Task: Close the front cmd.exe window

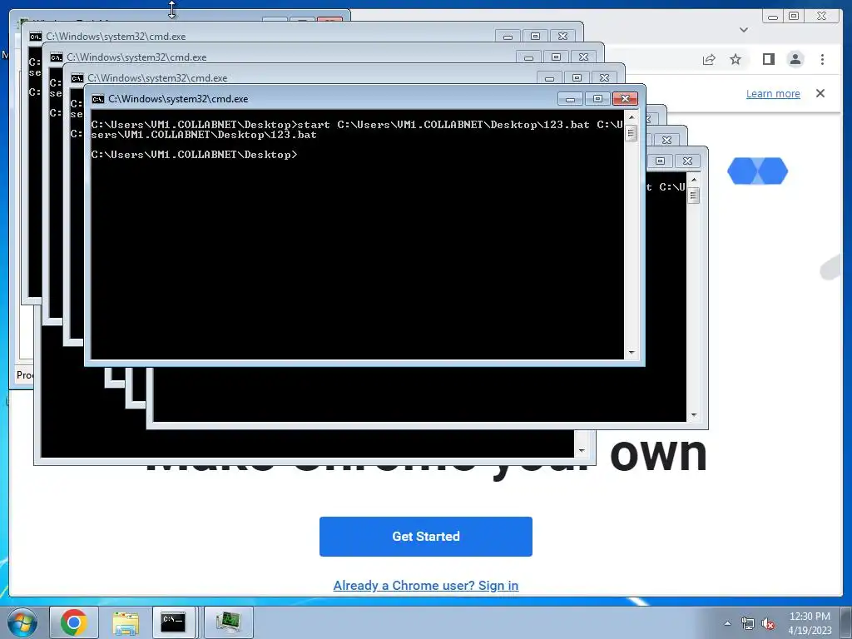Action: tap(625, 98)
